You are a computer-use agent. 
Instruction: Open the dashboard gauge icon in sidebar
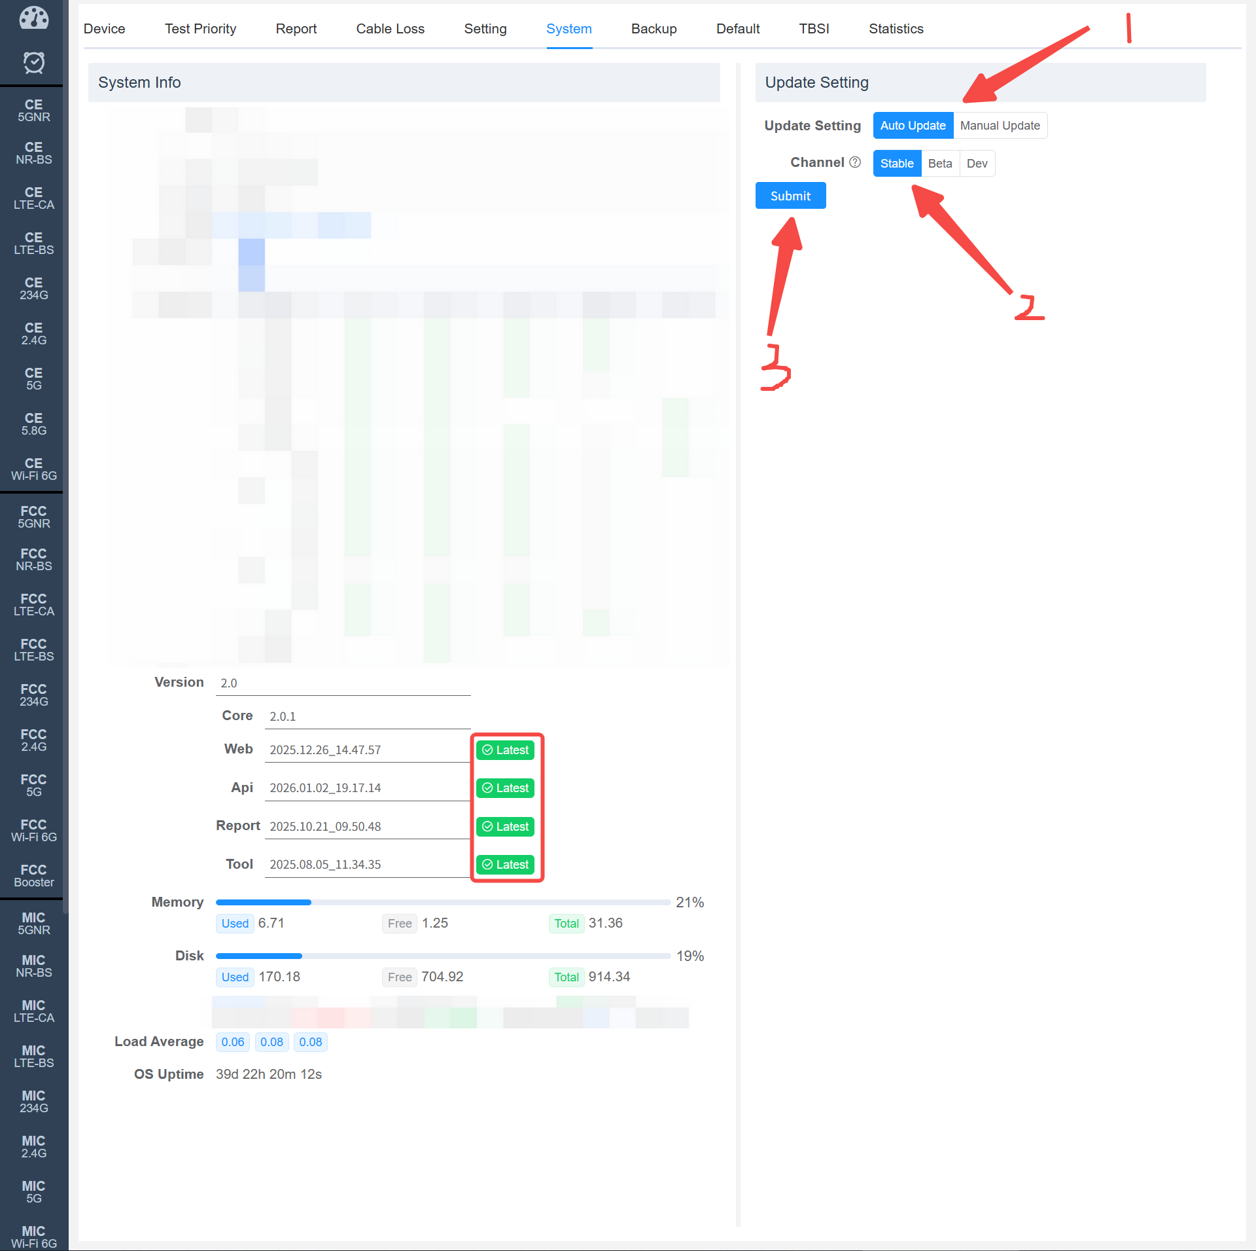coord(33,18)
